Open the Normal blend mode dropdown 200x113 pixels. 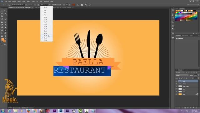(x=182, y=75)
